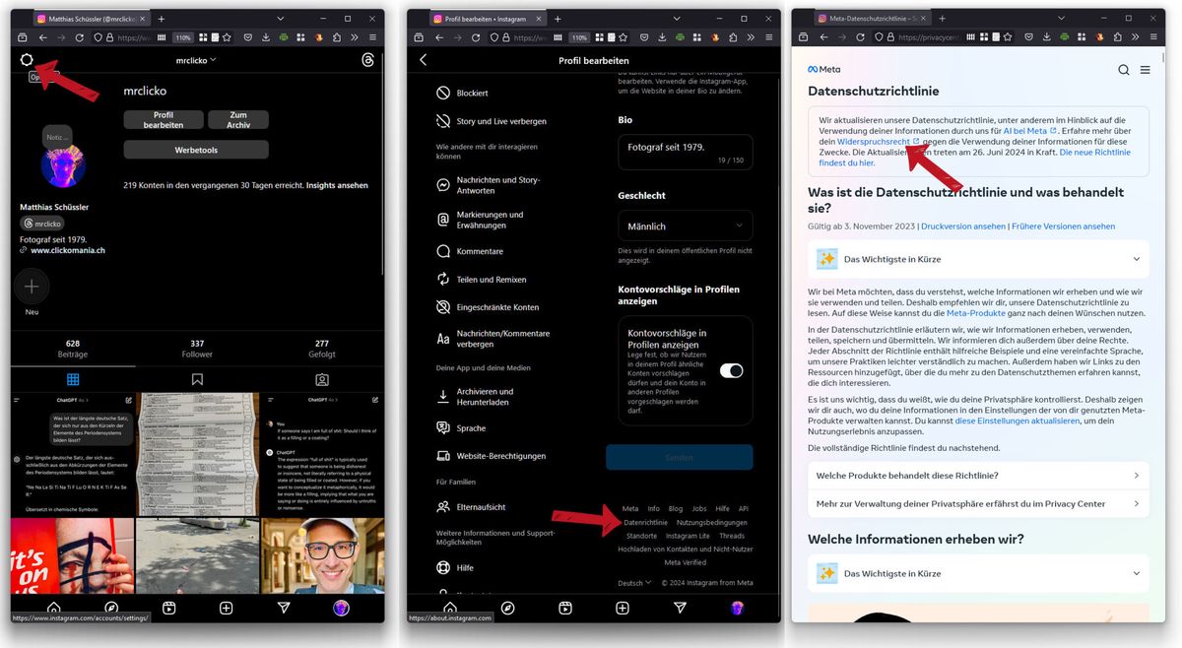Open Reels icon in bottom navigation
1182x648 pixels.
pyautogui.click(x=169, y=609)
